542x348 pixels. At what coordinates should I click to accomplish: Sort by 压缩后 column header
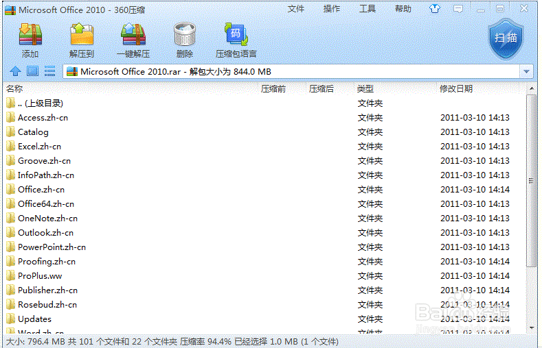[x=321, y=89]
